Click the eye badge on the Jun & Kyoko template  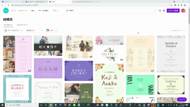pyautogui.click(x=122, y=44)
